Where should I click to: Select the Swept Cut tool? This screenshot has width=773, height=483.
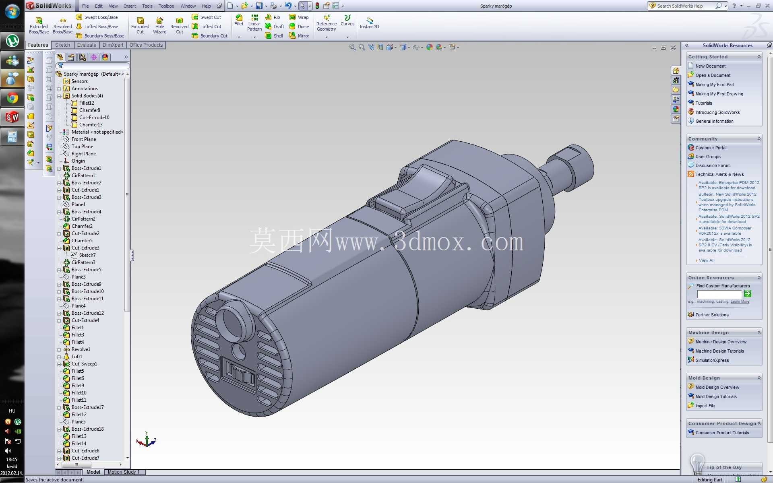tap(206, 17)
